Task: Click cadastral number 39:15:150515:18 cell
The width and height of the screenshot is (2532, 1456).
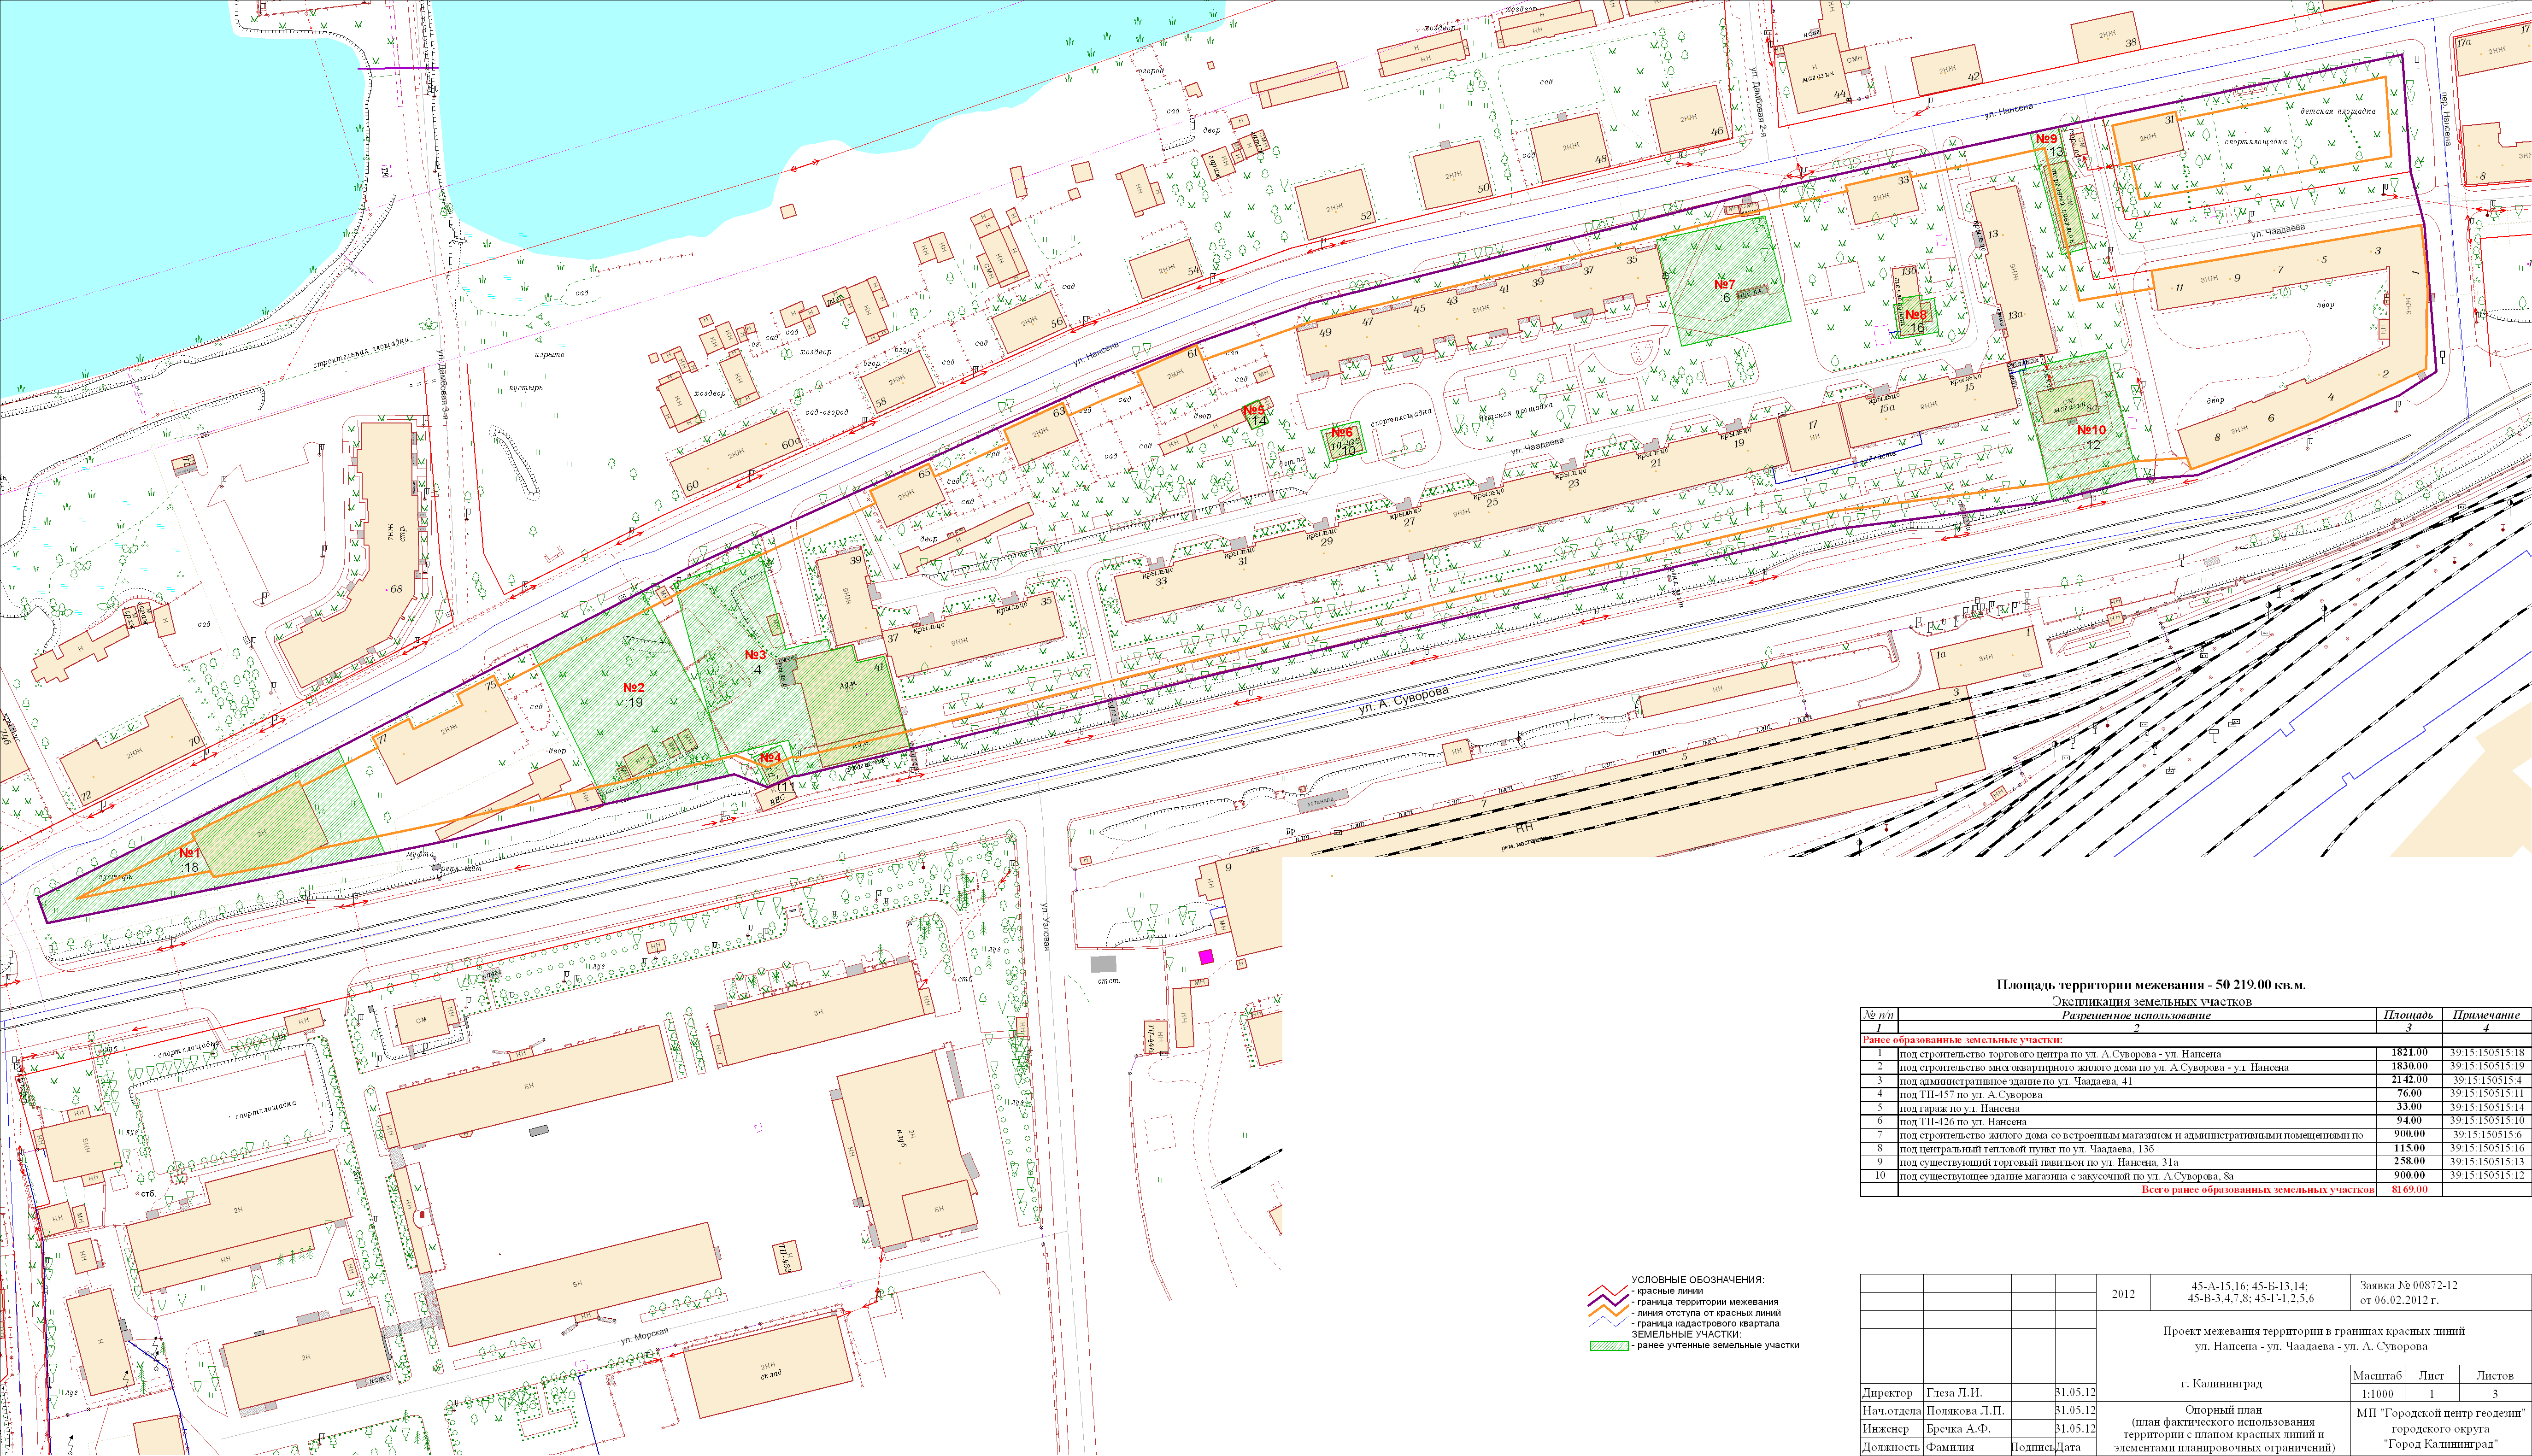Action: tap(2486, 1053)
